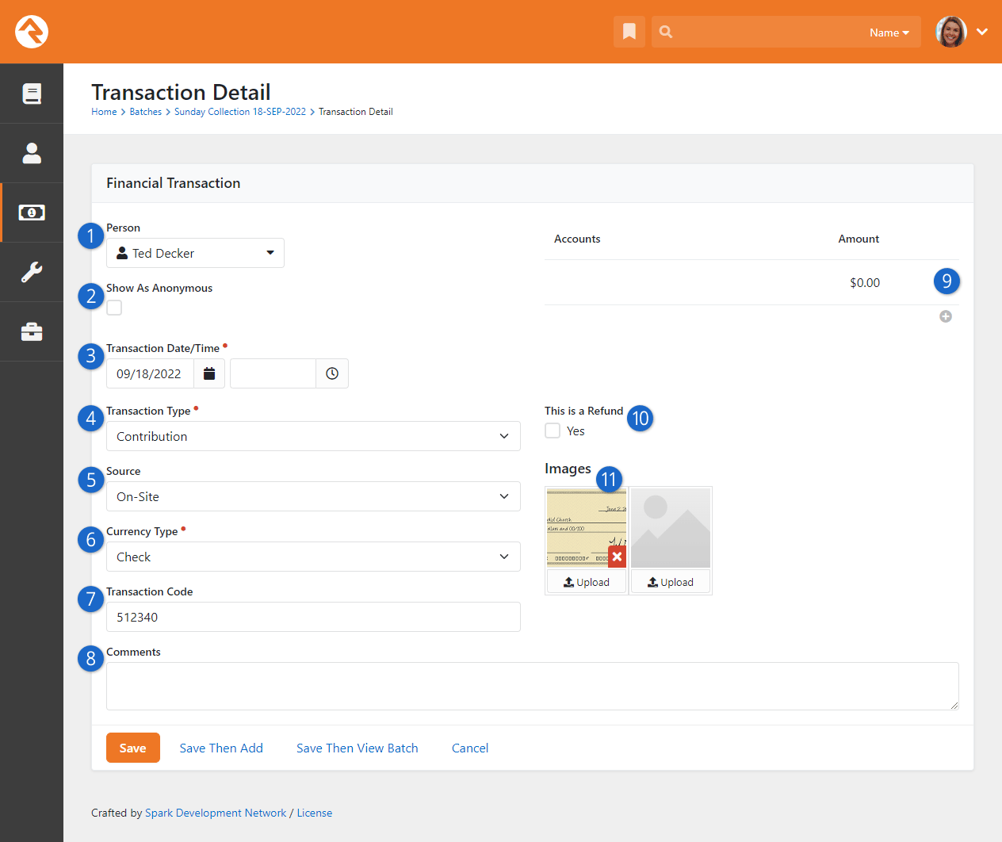Check the This is a Refund Yes box
The height and width of the screenshot is (842, 1002).
(553, 431)
